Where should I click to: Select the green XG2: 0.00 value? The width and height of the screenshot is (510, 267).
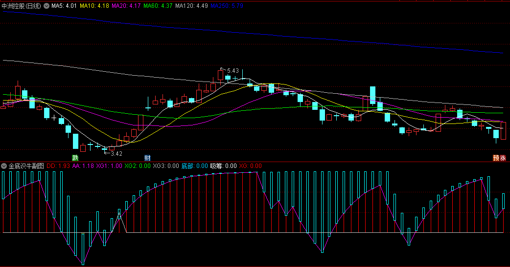pyautogui.click(x=138, y=166)
